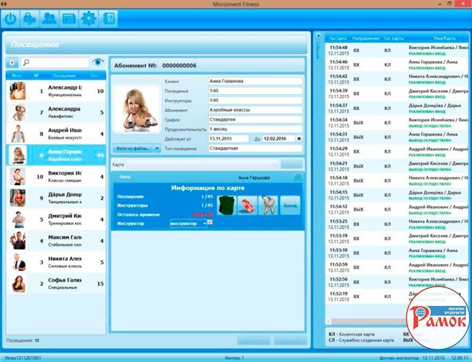
Task: Click the Продолжительность field 1 месяц
Action: click(x=256, y=129)
